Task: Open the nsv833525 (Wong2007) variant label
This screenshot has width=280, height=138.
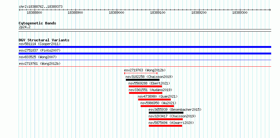Action: pos(38,57)
